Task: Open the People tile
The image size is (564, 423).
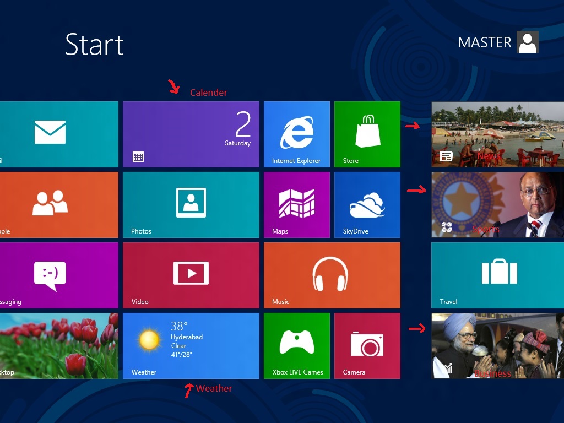Action: click(x=59, y=205)
